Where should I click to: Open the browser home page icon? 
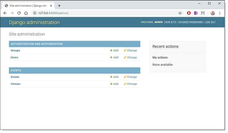click(26, 13)
